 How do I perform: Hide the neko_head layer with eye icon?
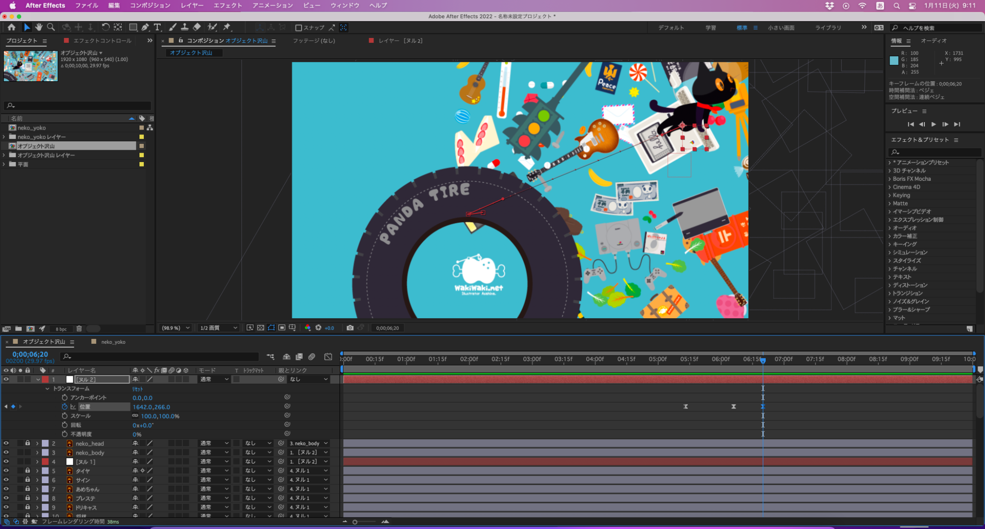6,443
